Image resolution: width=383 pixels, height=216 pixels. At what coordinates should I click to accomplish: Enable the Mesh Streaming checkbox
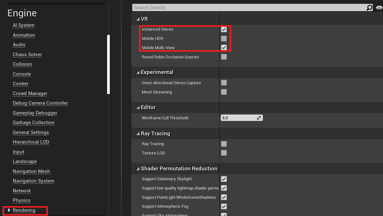pyautogui.click(x=224, y=92)
